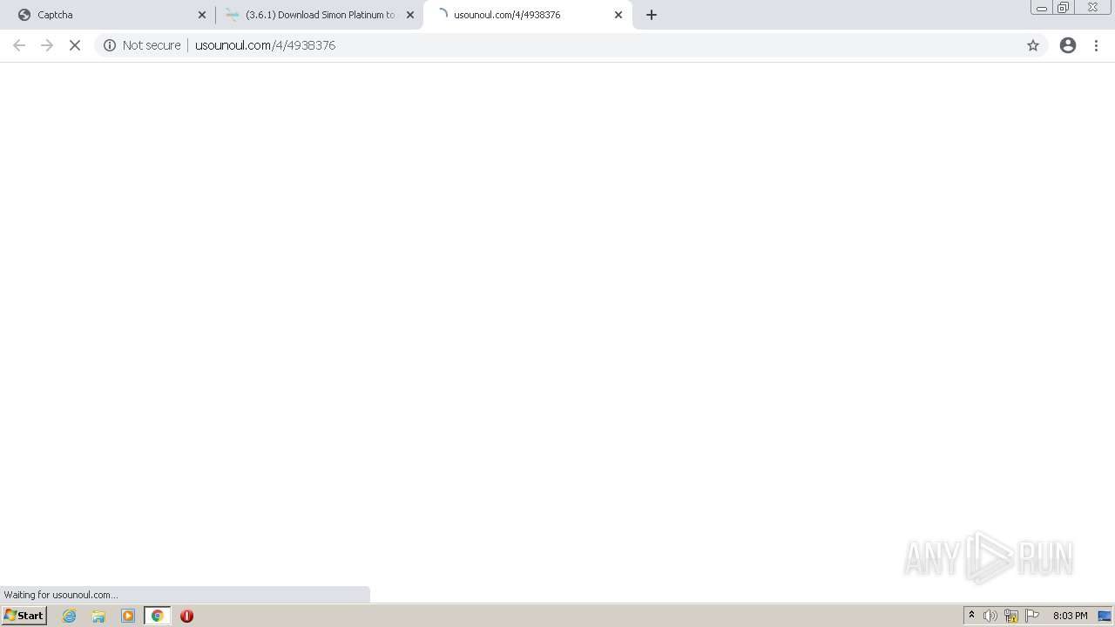Open the Action Center flag icon
This screenshot has height=627, width=1115.
pyautogui.click(x=1032, y=616)
